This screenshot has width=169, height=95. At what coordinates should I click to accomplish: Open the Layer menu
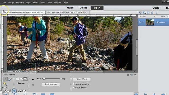pyautogui.click(x=28, y=3)
